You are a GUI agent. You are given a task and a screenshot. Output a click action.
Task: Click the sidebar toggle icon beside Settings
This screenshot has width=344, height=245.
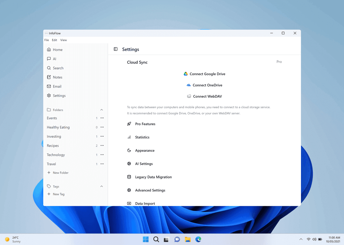tap(116, 49)
